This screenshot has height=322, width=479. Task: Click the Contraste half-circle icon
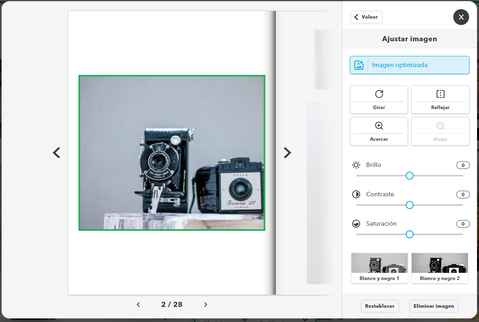click(x=356, y=194)
